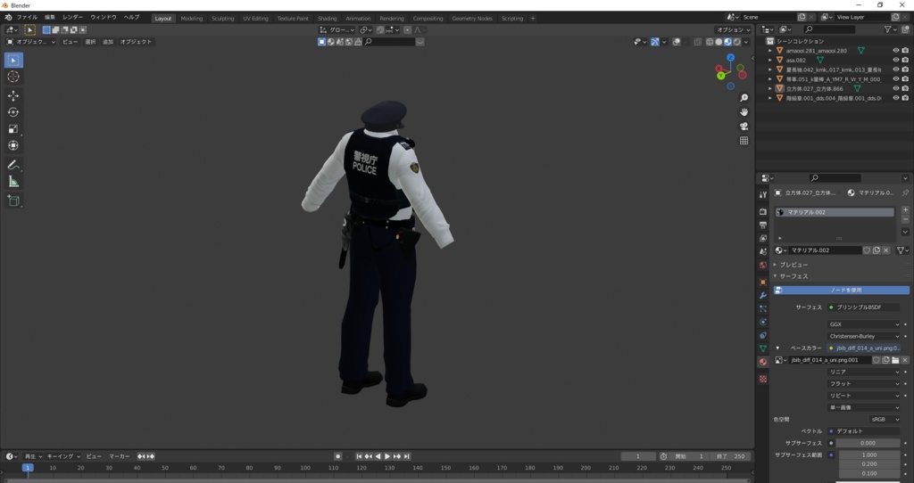Open the Physics properties tab

tap(763, 322)
